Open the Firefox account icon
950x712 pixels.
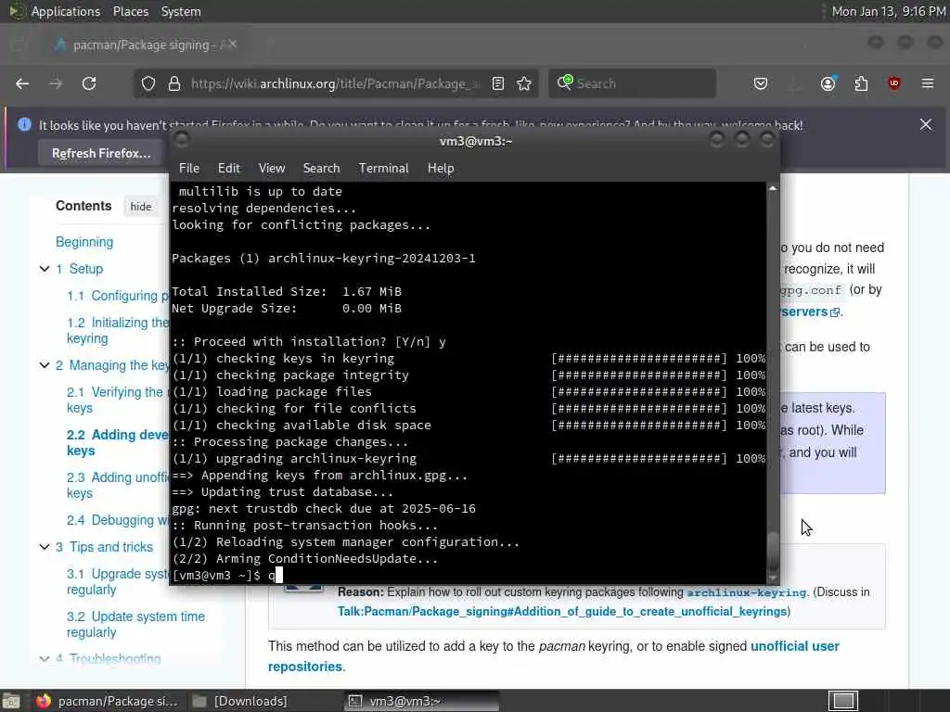click(828, 83)
